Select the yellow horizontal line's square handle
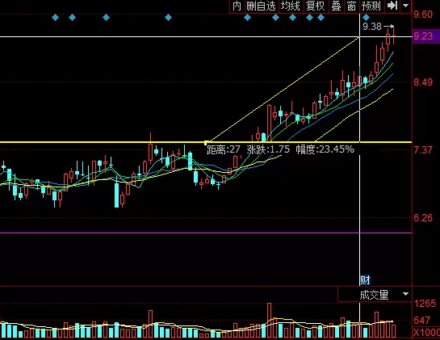Viewport: 440px width, 340px height. tap(206, 143)
